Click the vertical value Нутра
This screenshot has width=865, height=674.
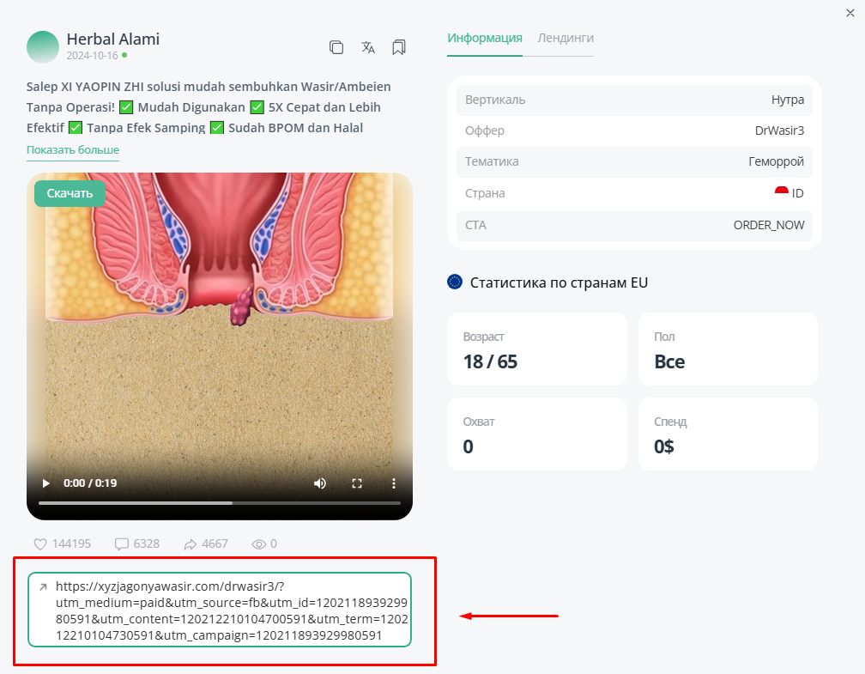click(788, 100)
